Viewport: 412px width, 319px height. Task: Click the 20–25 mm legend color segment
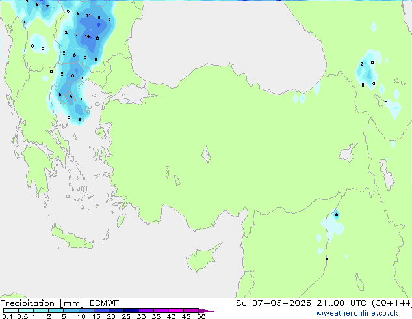(116, 311)
